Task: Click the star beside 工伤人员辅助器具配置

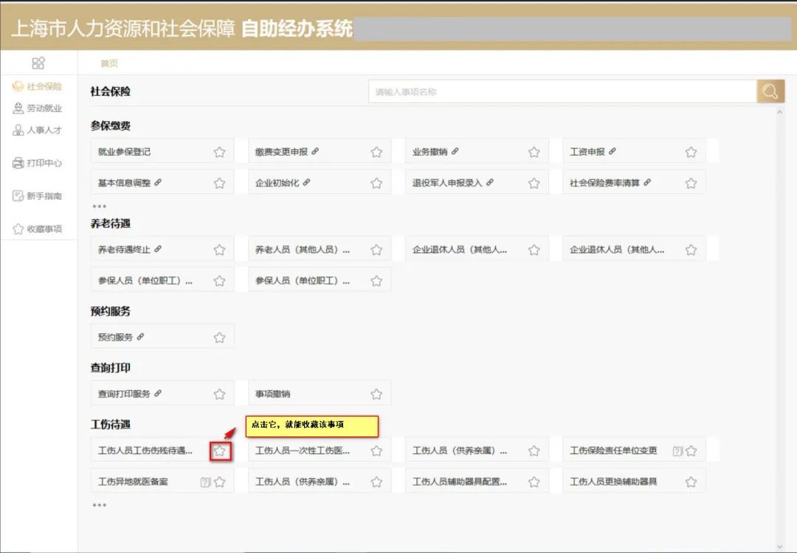Action: 534,482
